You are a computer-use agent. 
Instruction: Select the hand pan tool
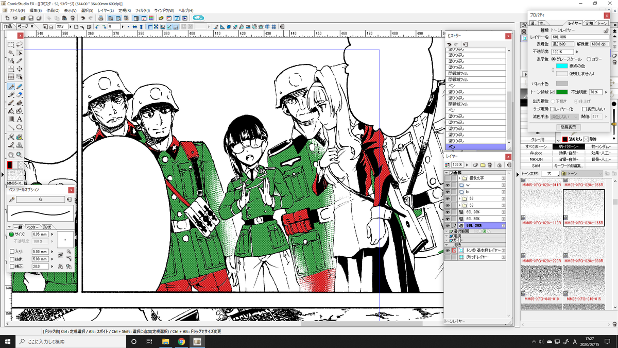point(11,154)
